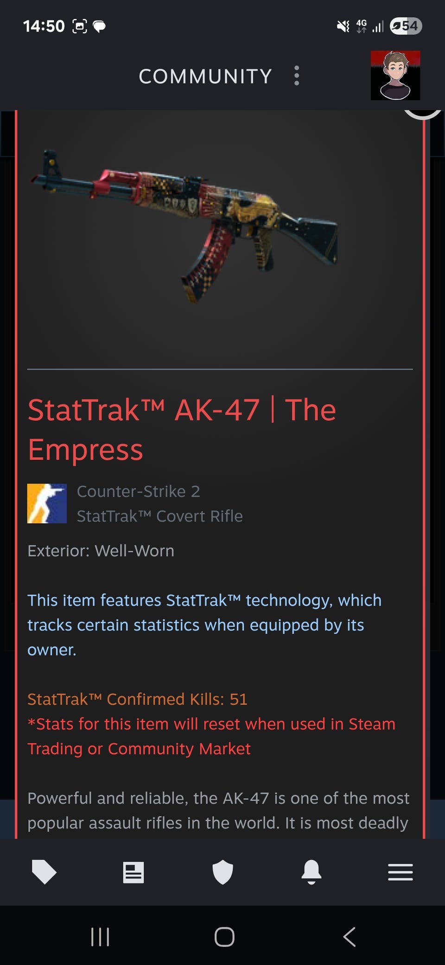This screenshot has width=445, height=965.
Task: Open the News page icon in bottom bar
Action: pyautogui.click(x=133, y=873)
